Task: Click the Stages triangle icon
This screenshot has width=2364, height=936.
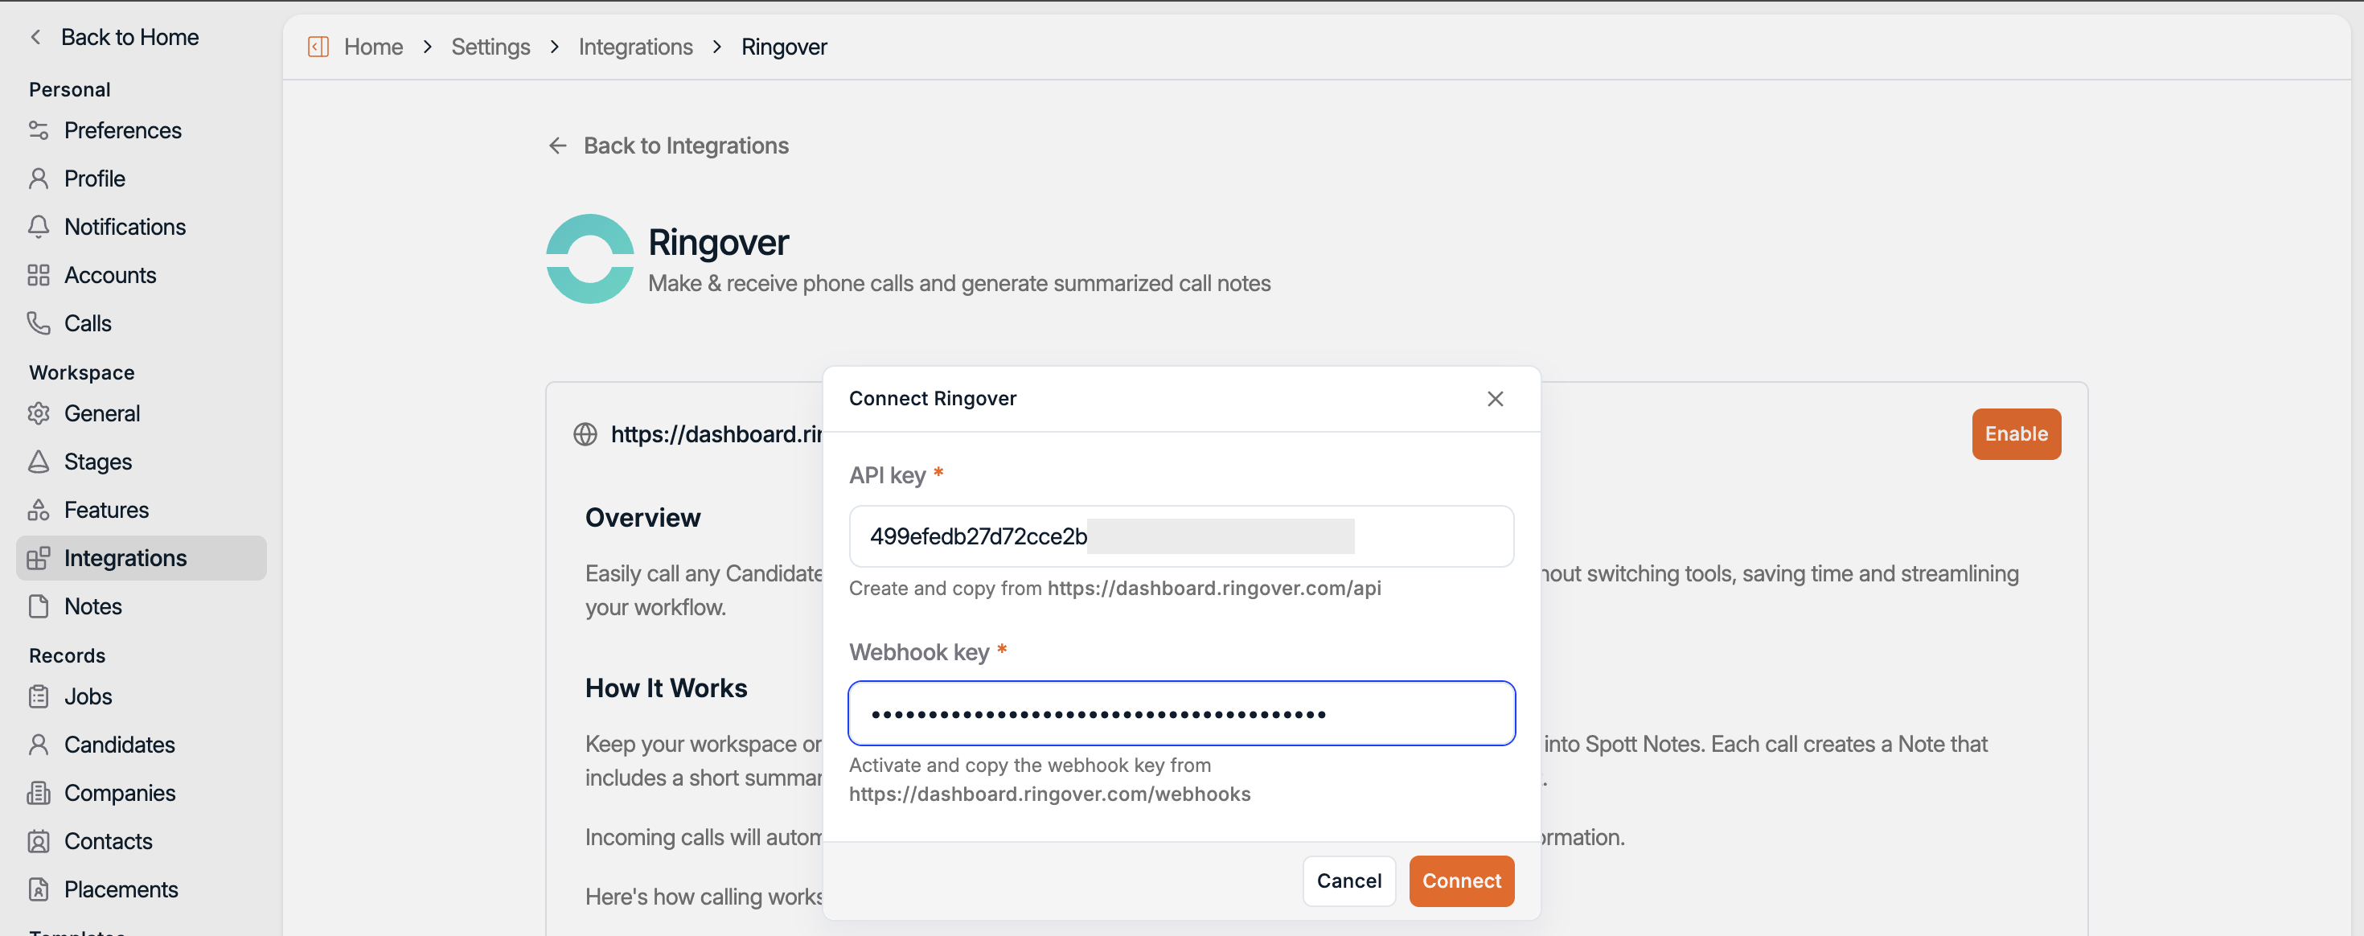Action: (39, 462)
